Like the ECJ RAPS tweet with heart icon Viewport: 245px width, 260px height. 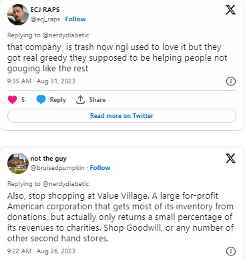pos(12,99)
